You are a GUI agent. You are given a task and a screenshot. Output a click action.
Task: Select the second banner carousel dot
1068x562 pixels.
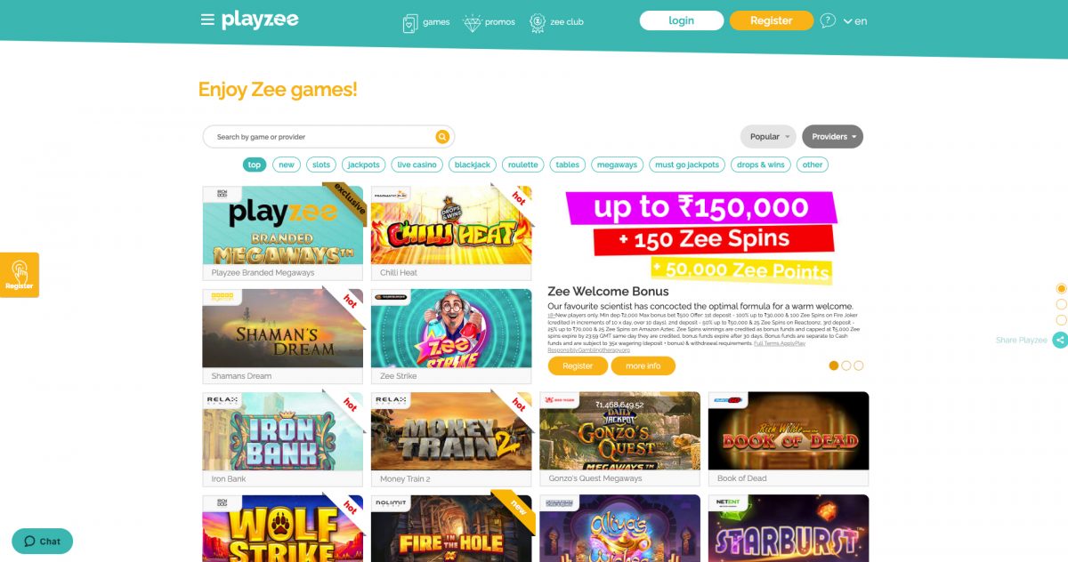(x=846, y=365)
